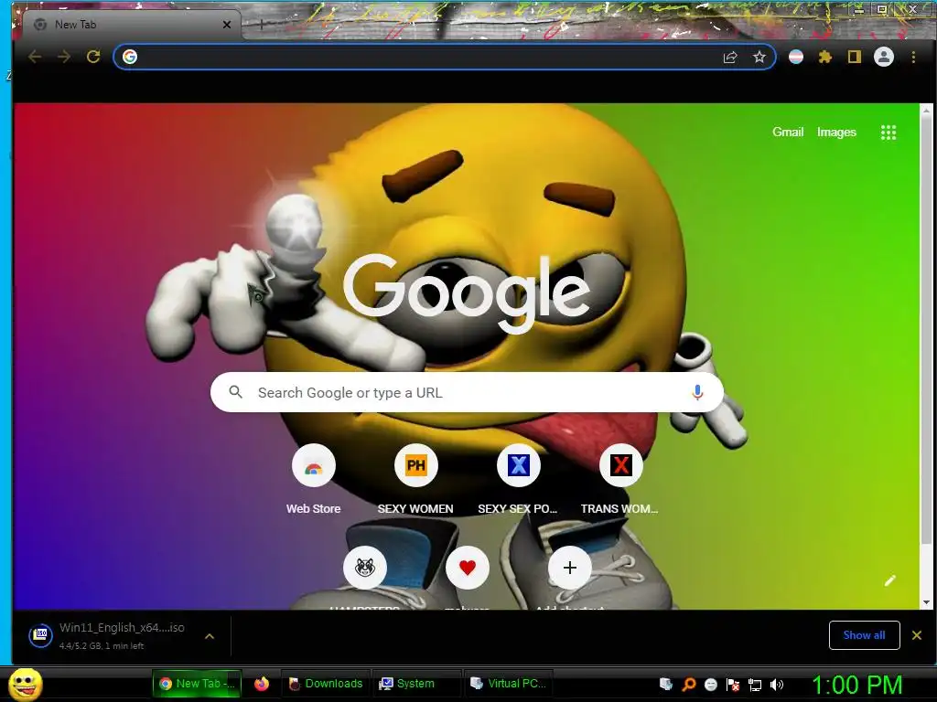Click the orange search tray icon
Screen dimensions: 937x702
(x=688, y=685)
